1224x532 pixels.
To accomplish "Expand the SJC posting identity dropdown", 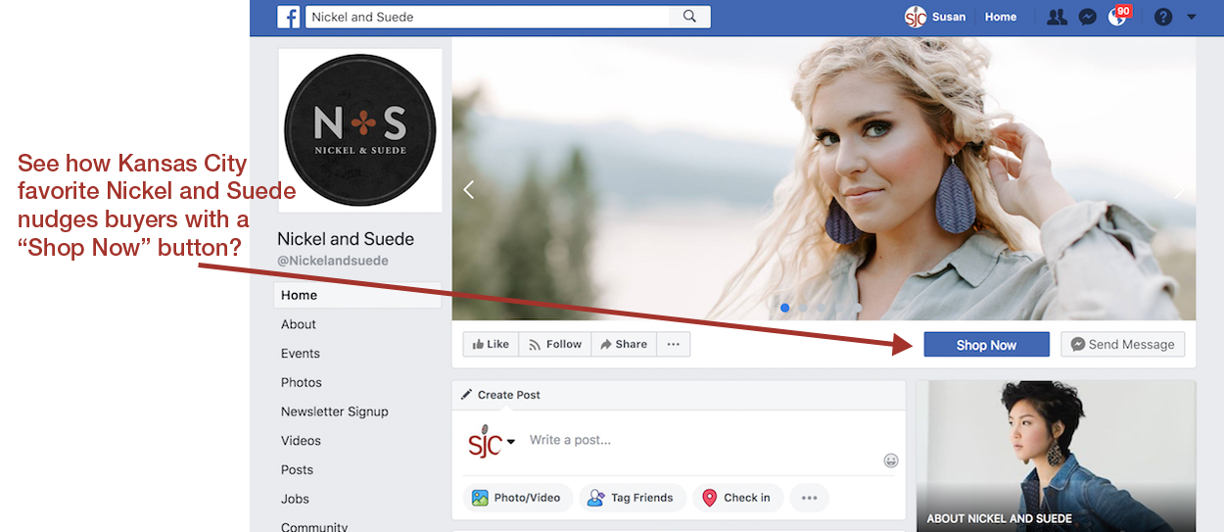I will click(511, 441).
